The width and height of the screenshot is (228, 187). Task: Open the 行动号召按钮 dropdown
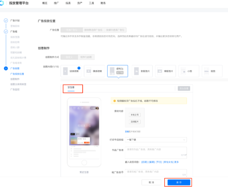click(156, 140)
